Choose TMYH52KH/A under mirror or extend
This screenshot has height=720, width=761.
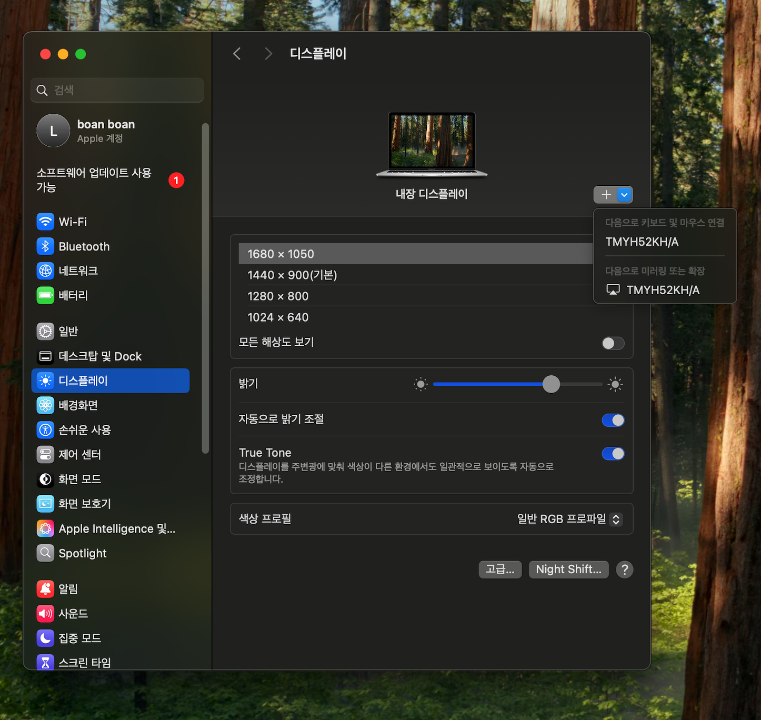[662, 290]
